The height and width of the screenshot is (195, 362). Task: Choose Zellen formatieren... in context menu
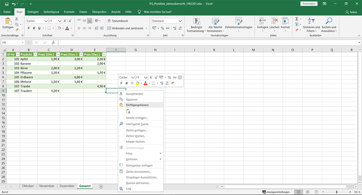click(x=139, y=172)
